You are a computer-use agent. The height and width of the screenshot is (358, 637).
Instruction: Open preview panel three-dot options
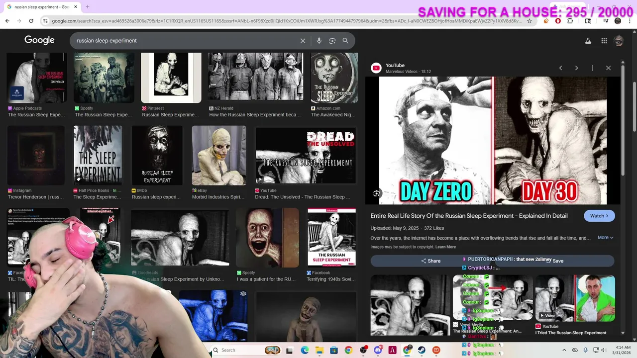tap(592, 68)
